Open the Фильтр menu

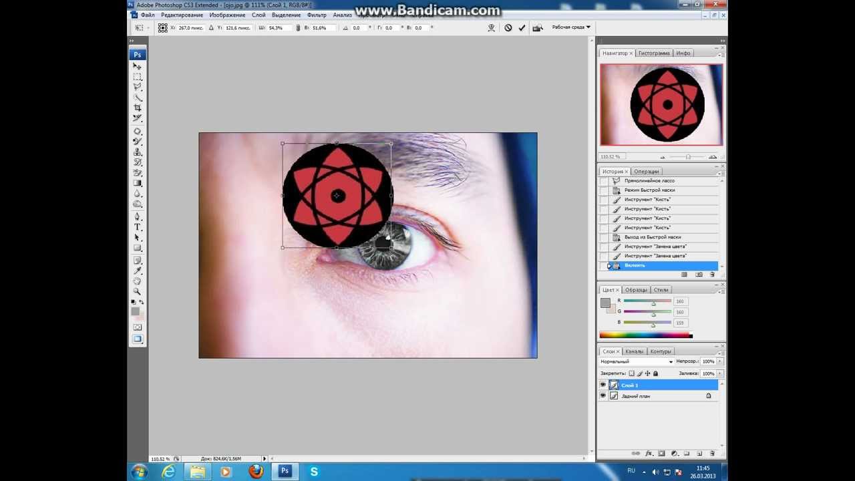click(x=317, y=15)
